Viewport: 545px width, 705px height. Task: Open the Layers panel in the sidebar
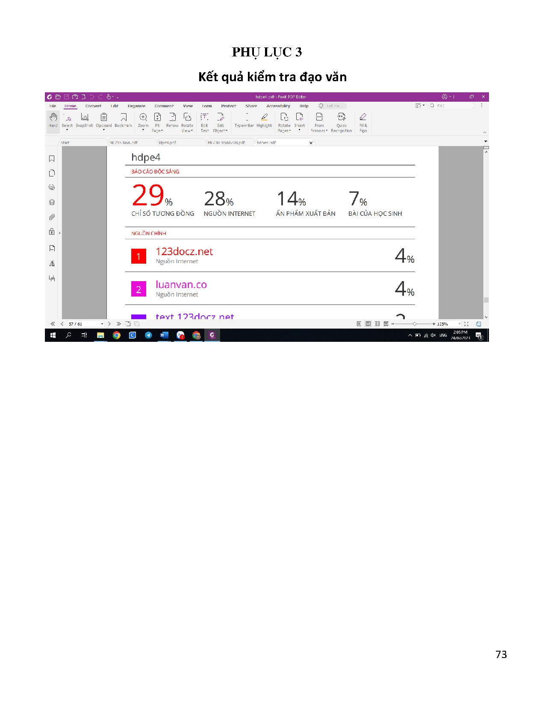click(x=52, y=203)
